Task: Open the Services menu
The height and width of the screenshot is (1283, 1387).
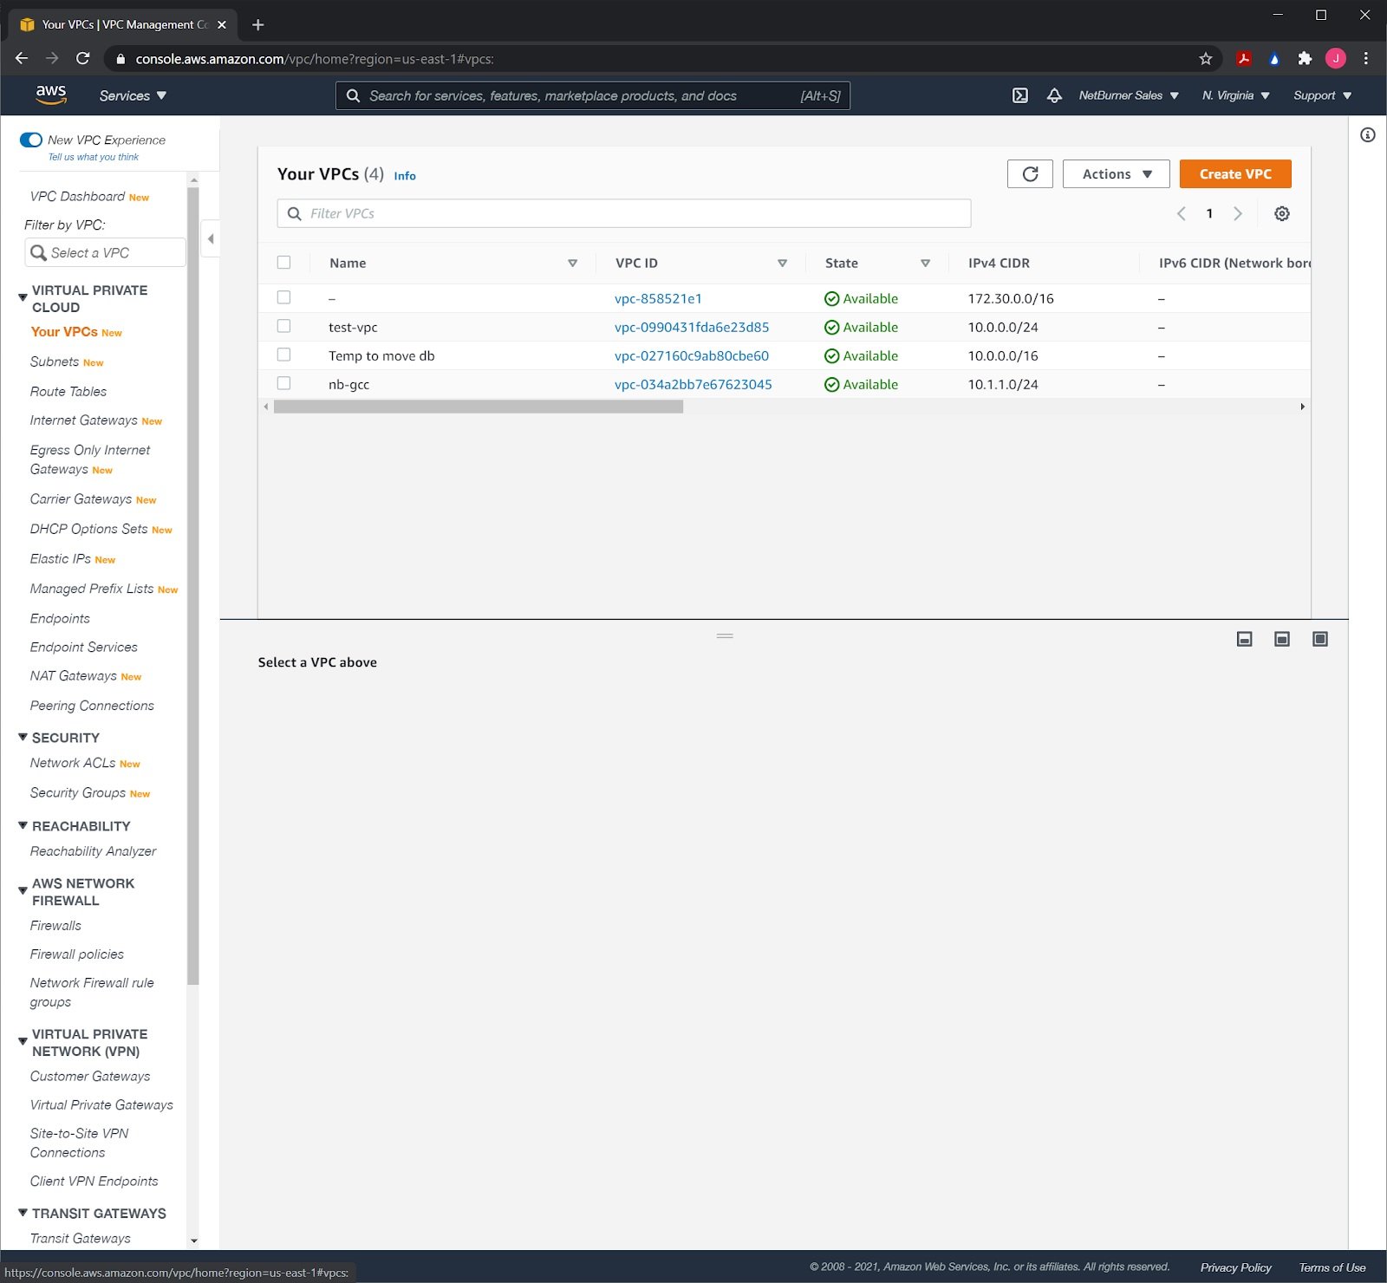Action: pyautogui.click(x=133, y=95)
